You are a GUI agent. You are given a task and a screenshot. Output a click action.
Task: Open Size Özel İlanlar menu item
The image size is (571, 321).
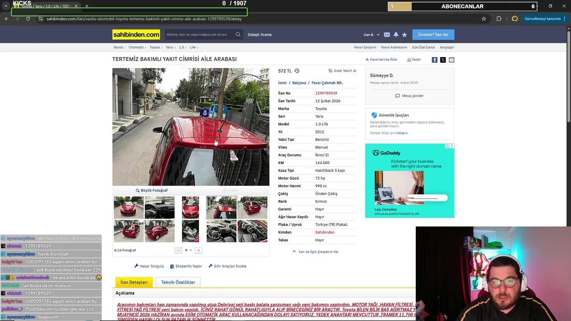click(423, 47)
